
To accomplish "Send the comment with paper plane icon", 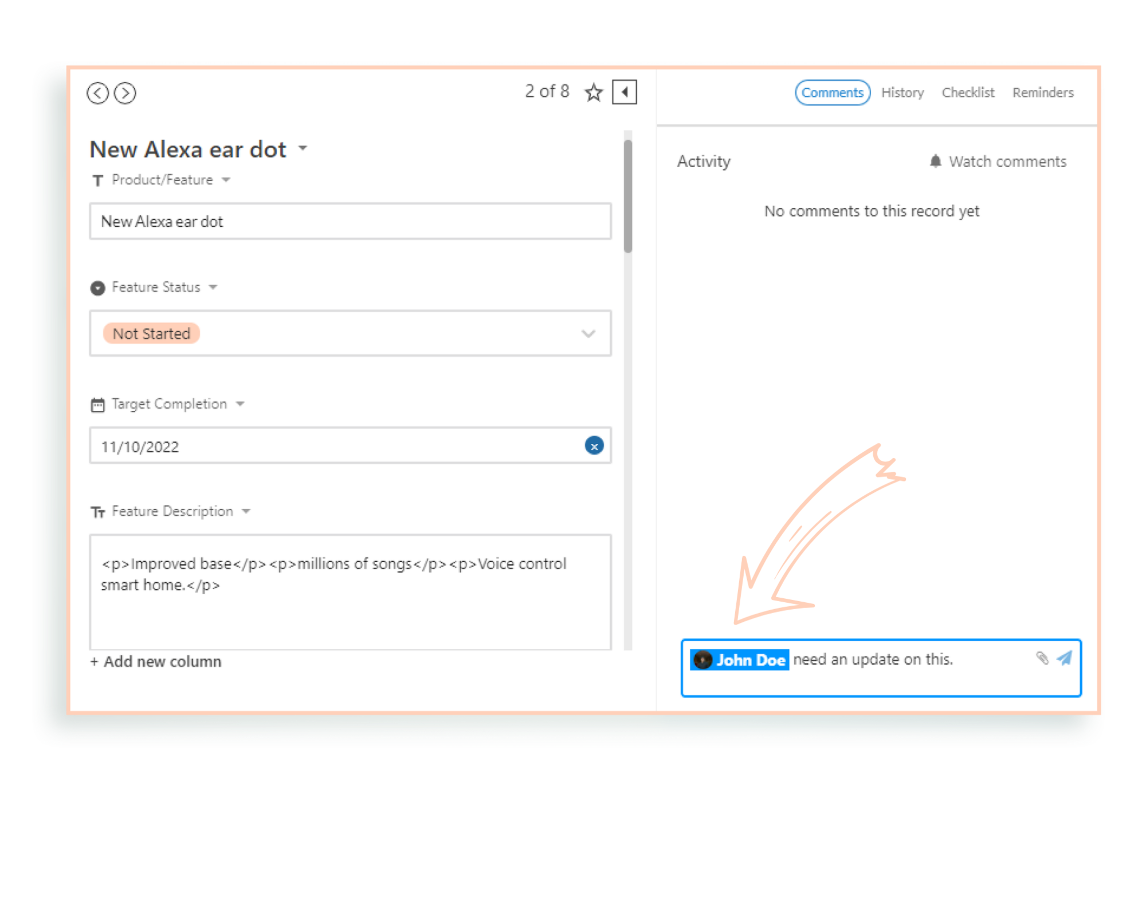I will [x=1065, y=658].
